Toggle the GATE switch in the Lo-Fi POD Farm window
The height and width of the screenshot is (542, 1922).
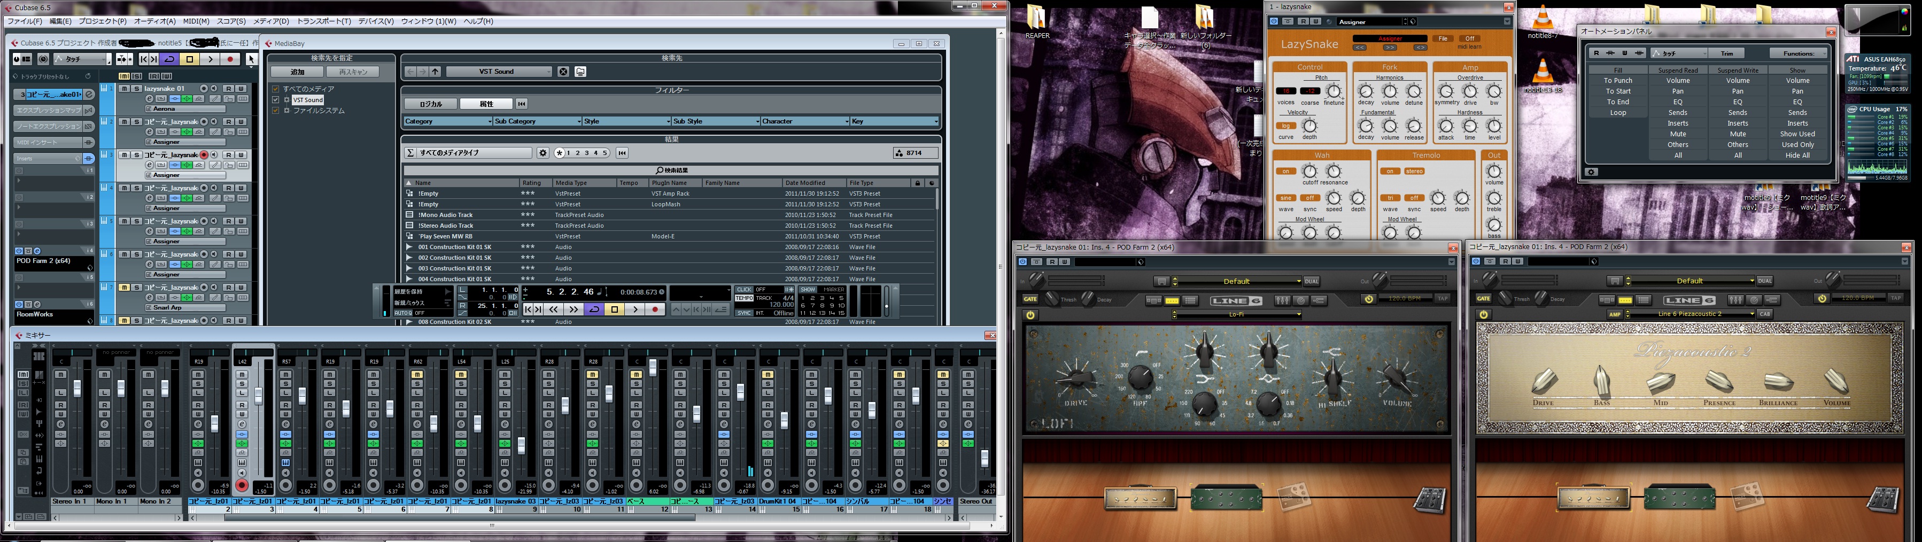click(1029, 299)
